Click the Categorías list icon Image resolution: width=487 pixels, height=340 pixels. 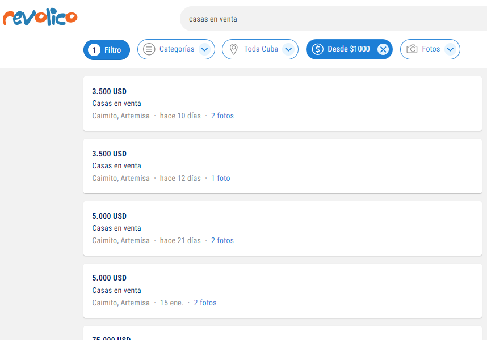[x=149, y=49]
